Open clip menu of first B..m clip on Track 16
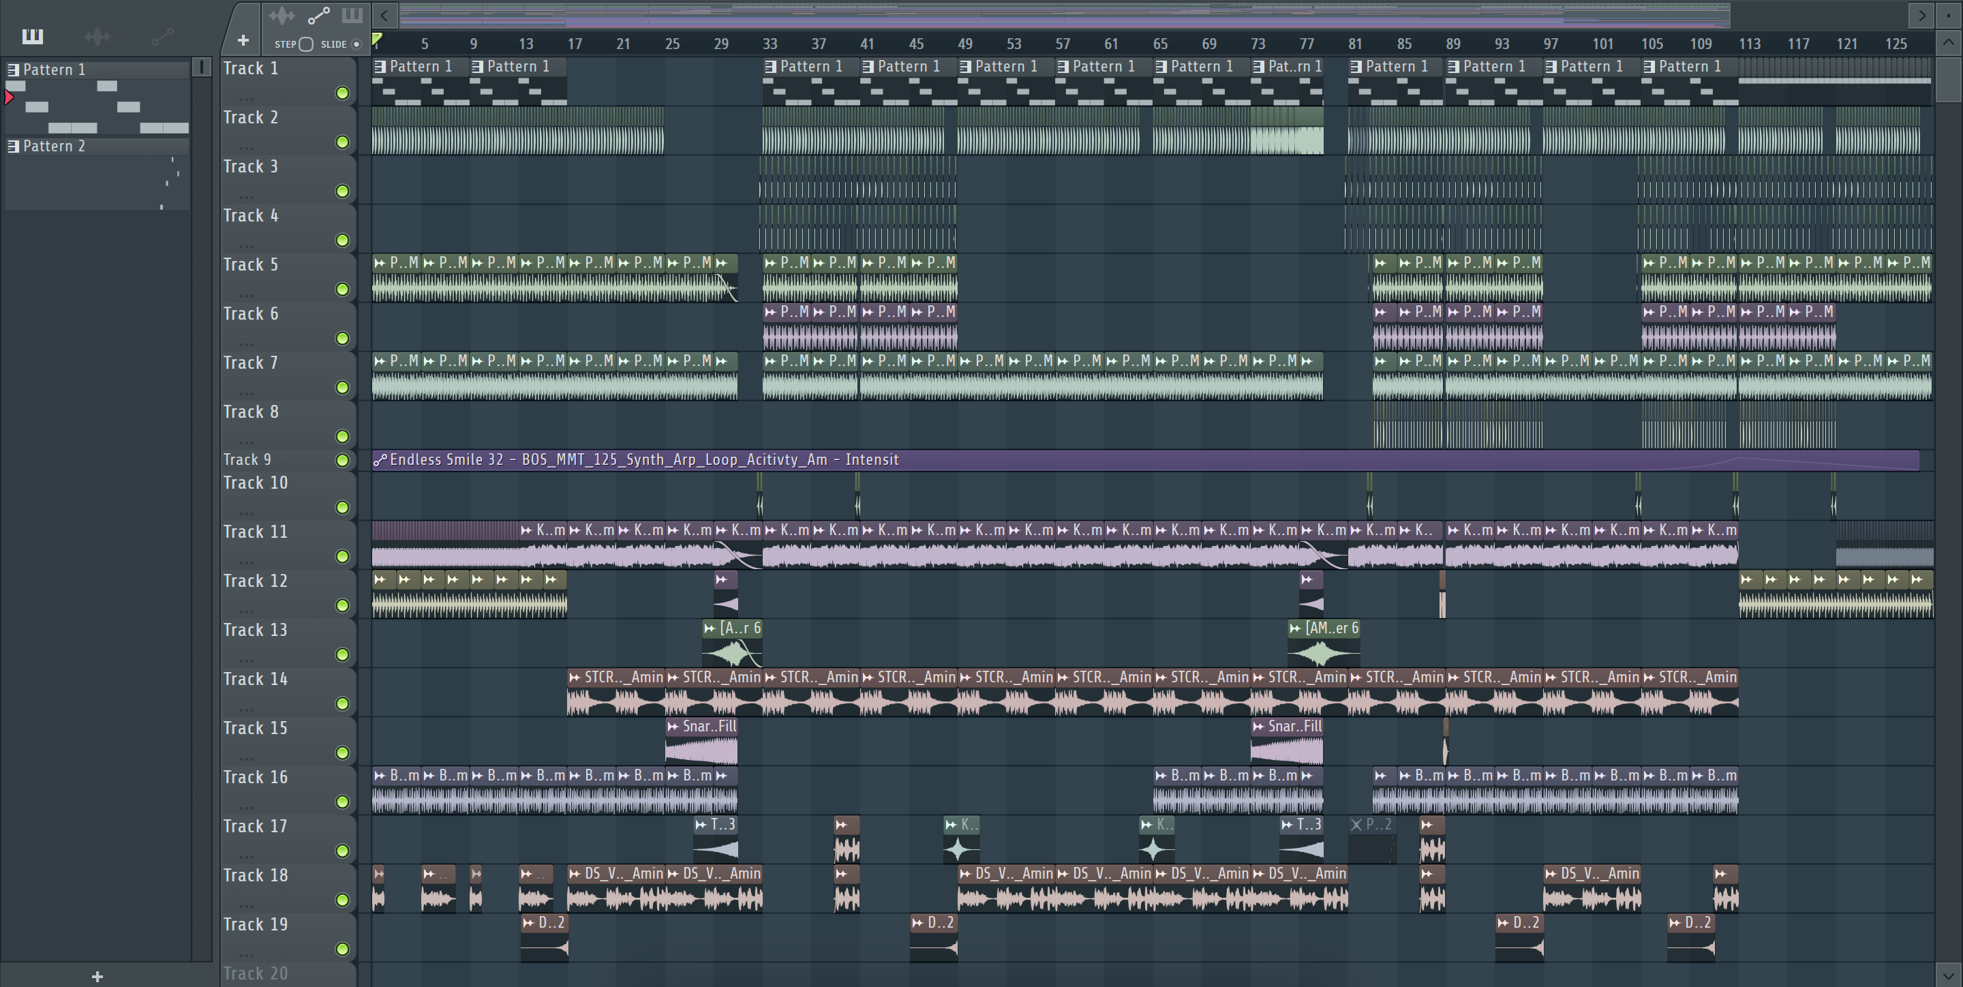The width and height of the screenshot is (1963, 987). (380, 776)
